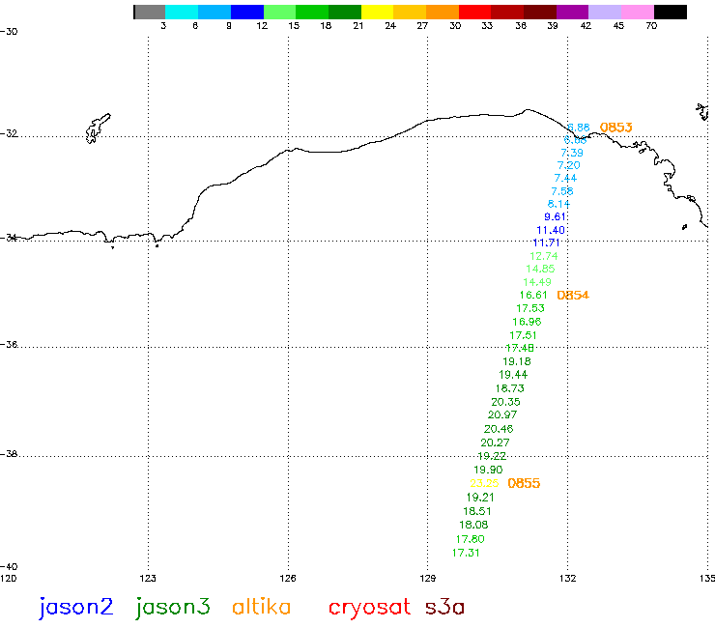Click the jason3 legend label

(x=172, y=608)
